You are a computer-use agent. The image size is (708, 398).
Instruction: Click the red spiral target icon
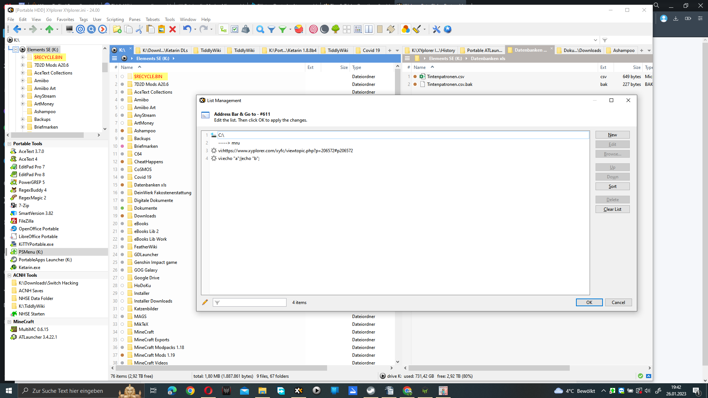(x=313, y=29)
